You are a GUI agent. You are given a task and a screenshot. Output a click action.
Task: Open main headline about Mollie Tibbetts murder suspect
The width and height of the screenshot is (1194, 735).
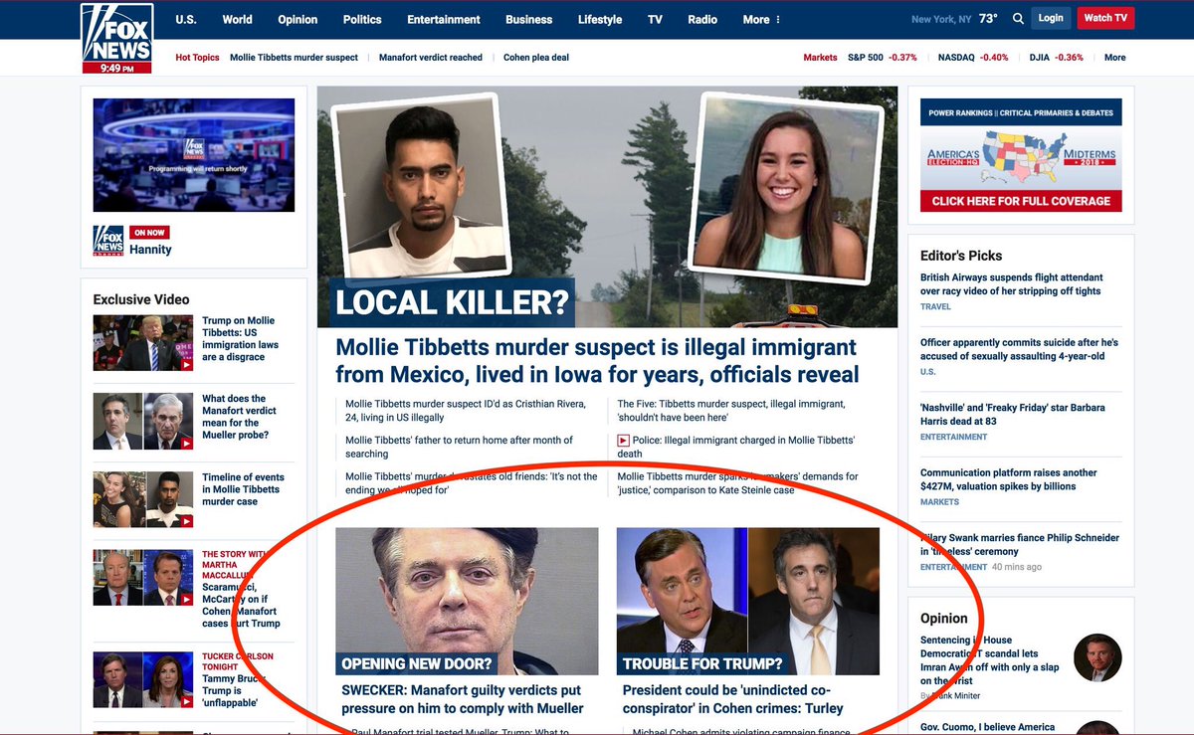click(x=597, y=361)
